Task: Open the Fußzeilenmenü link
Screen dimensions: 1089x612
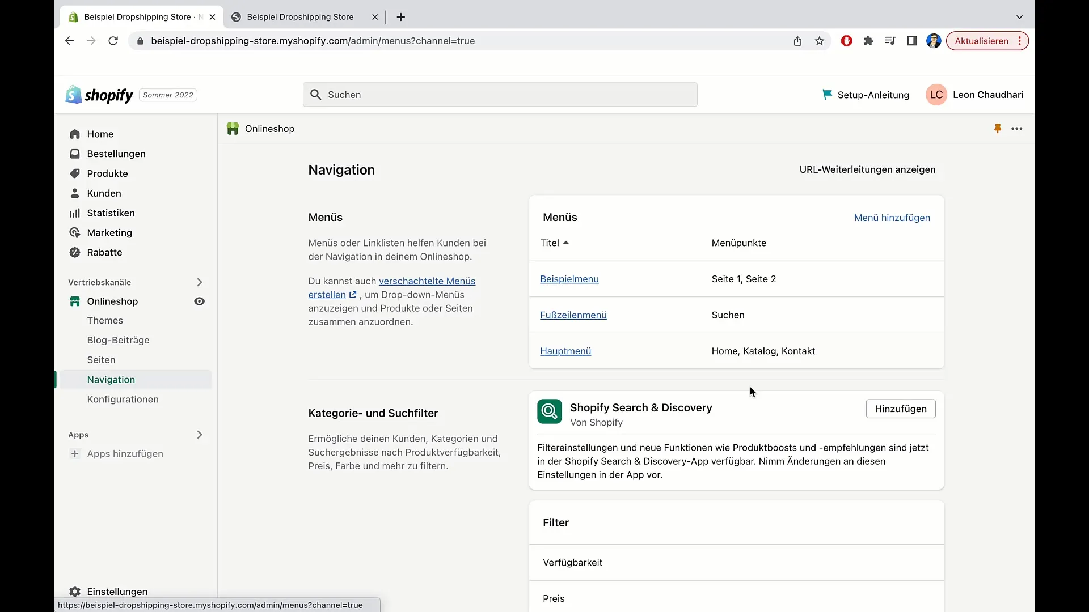Action: tap(573, 314)
